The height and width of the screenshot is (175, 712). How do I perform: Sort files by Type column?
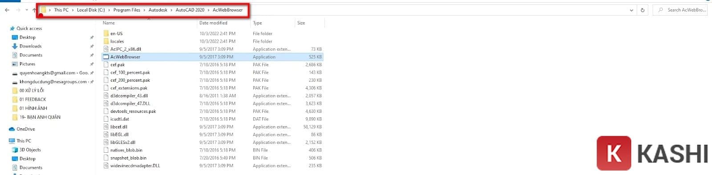click(257, 23)
